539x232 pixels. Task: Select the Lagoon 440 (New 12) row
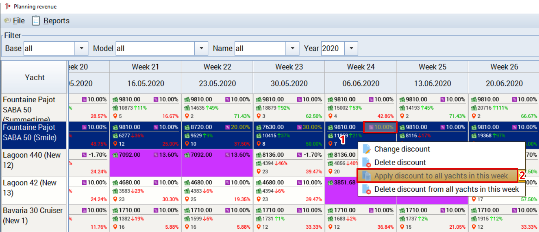[x=34, y=163]
